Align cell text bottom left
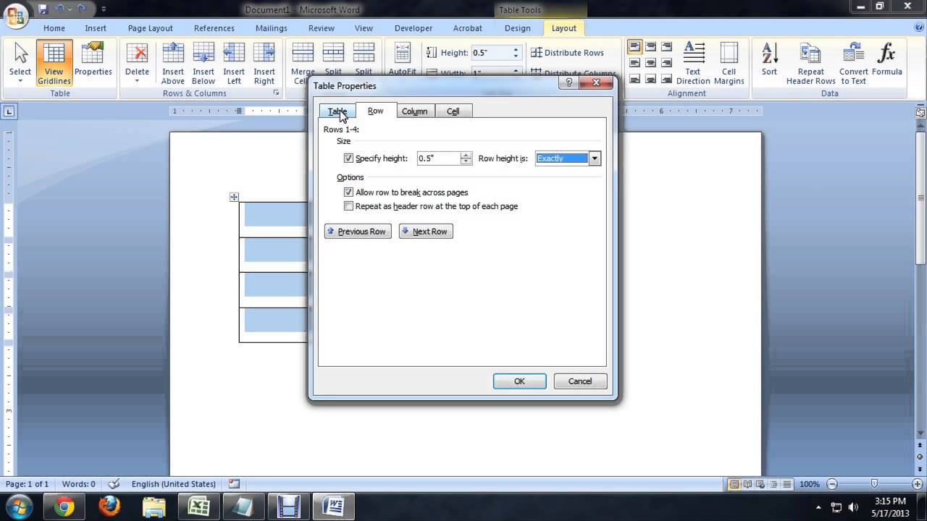The height and width of the screenshot is (521, 927). 634,79
